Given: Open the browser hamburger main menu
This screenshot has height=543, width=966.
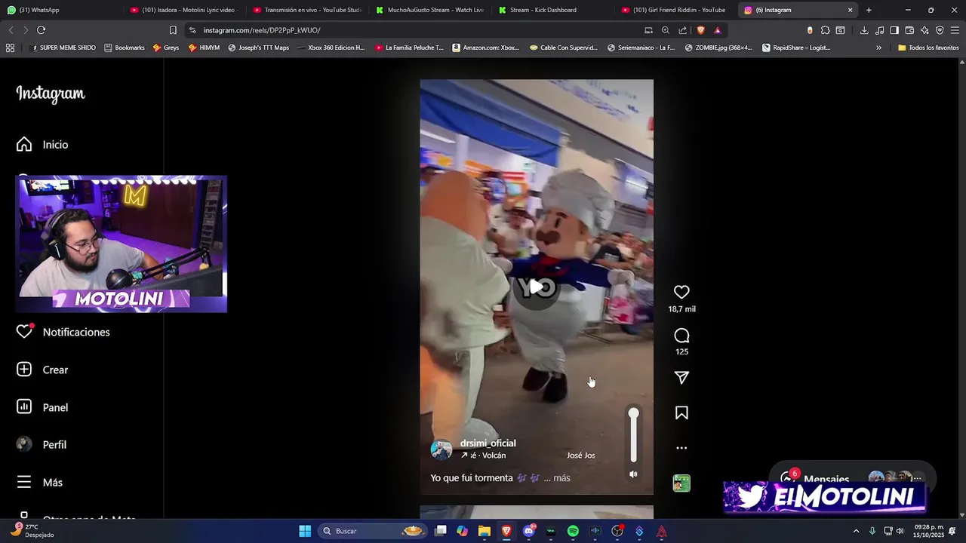Looking at the screenshot, I should click(955, 30).
